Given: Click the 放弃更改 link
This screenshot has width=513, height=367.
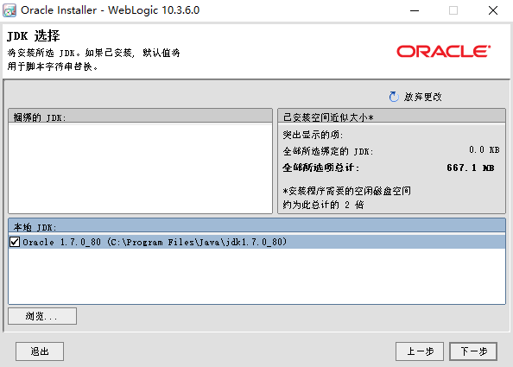Looking at the screenshot, I should [422, 97].
